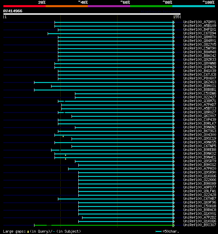Select the UniRef100_Q69F96 label
The height and width of the screenshot is (234, 218).
[200, 202]
